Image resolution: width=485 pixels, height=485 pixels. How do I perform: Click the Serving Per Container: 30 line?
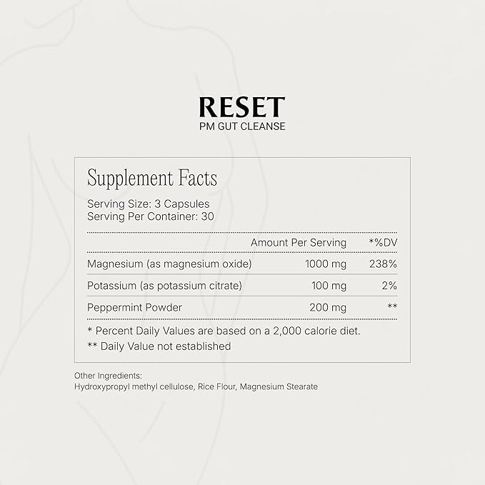pos(150,216)
